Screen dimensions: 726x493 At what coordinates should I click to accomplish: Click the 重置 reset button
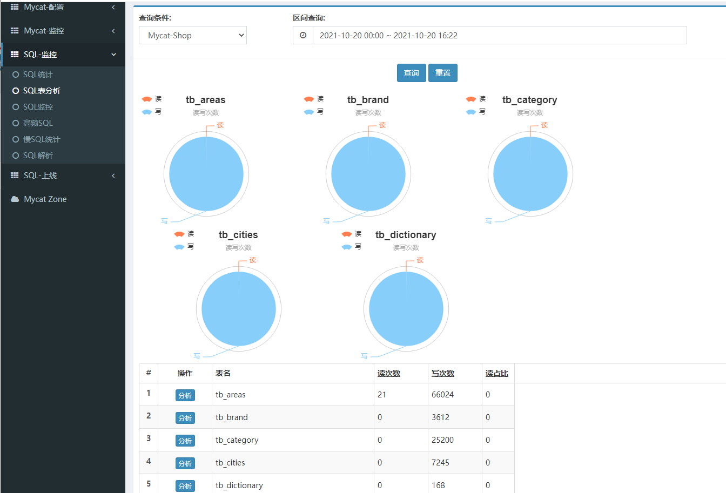443,73
